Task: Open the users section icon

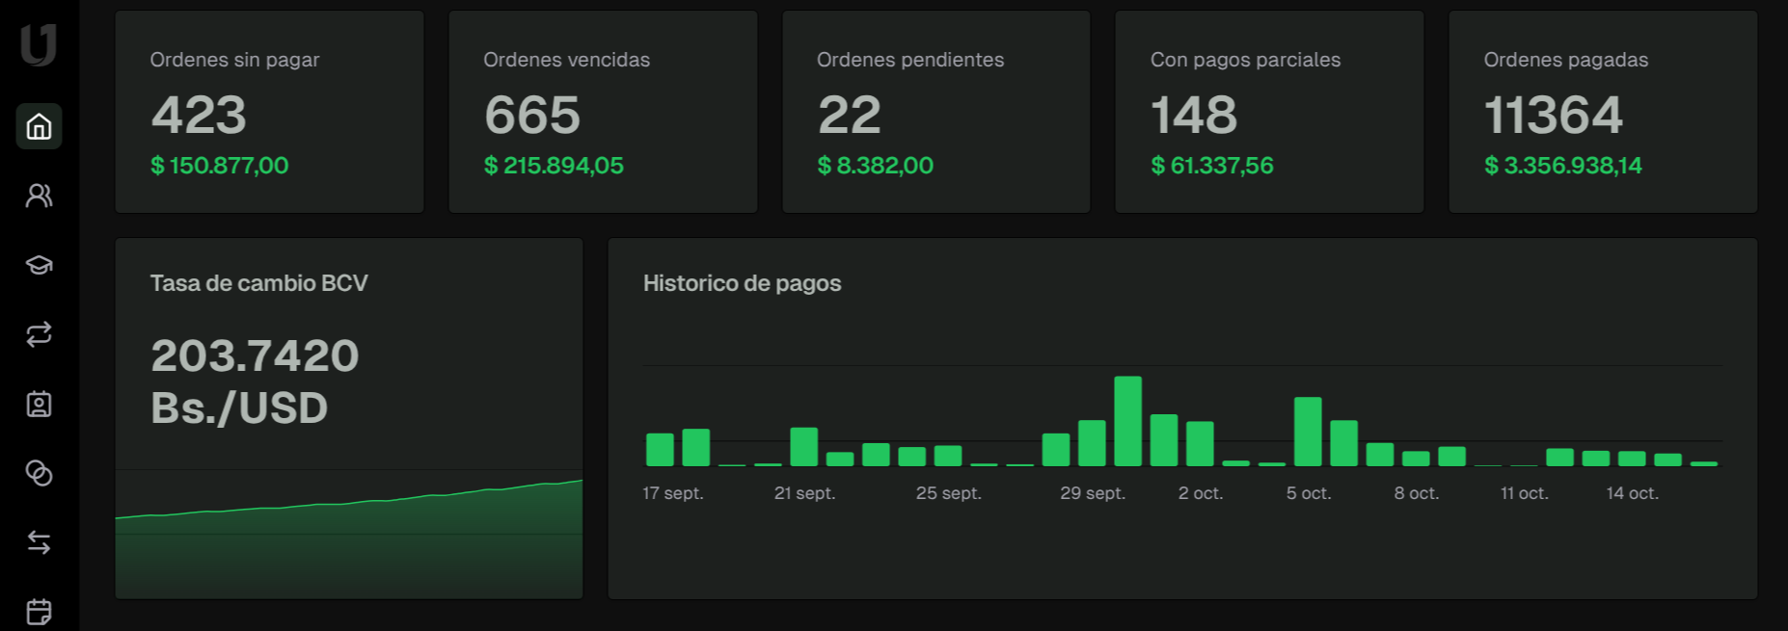Action: 39,196
